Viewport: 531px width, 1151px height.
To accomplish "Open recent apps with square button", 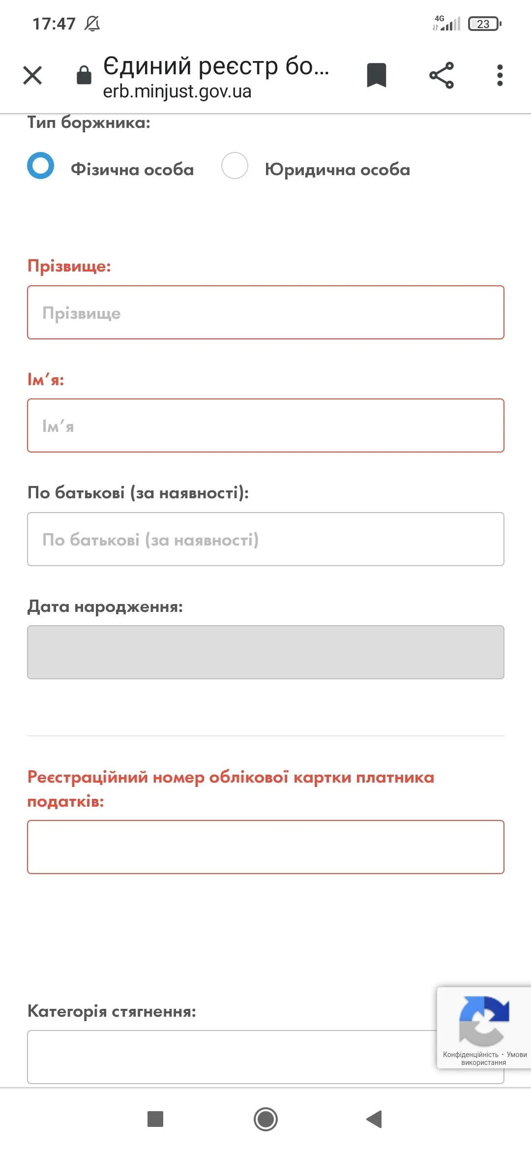I will [x=155, y=1119].
